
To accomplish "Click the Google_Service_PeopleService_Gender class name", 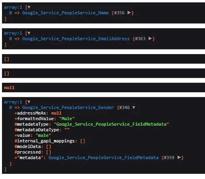I will [x=68, y=107].
